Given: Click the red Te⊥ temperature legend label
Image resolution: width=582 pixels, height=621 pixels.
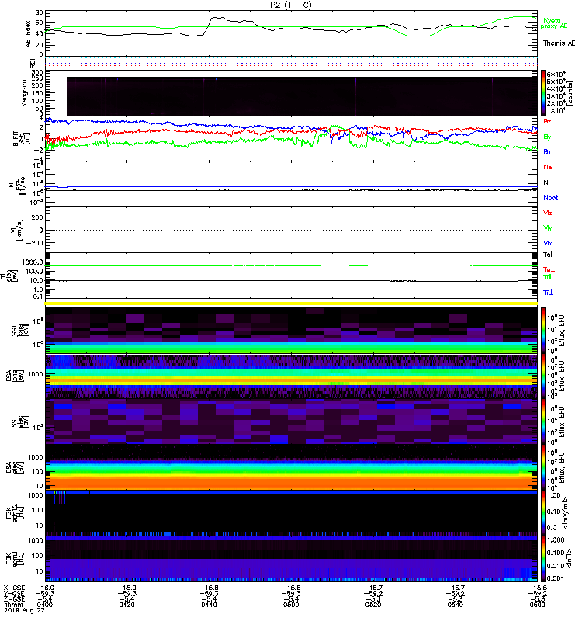Looking at the screenshot, I should 548,269.
